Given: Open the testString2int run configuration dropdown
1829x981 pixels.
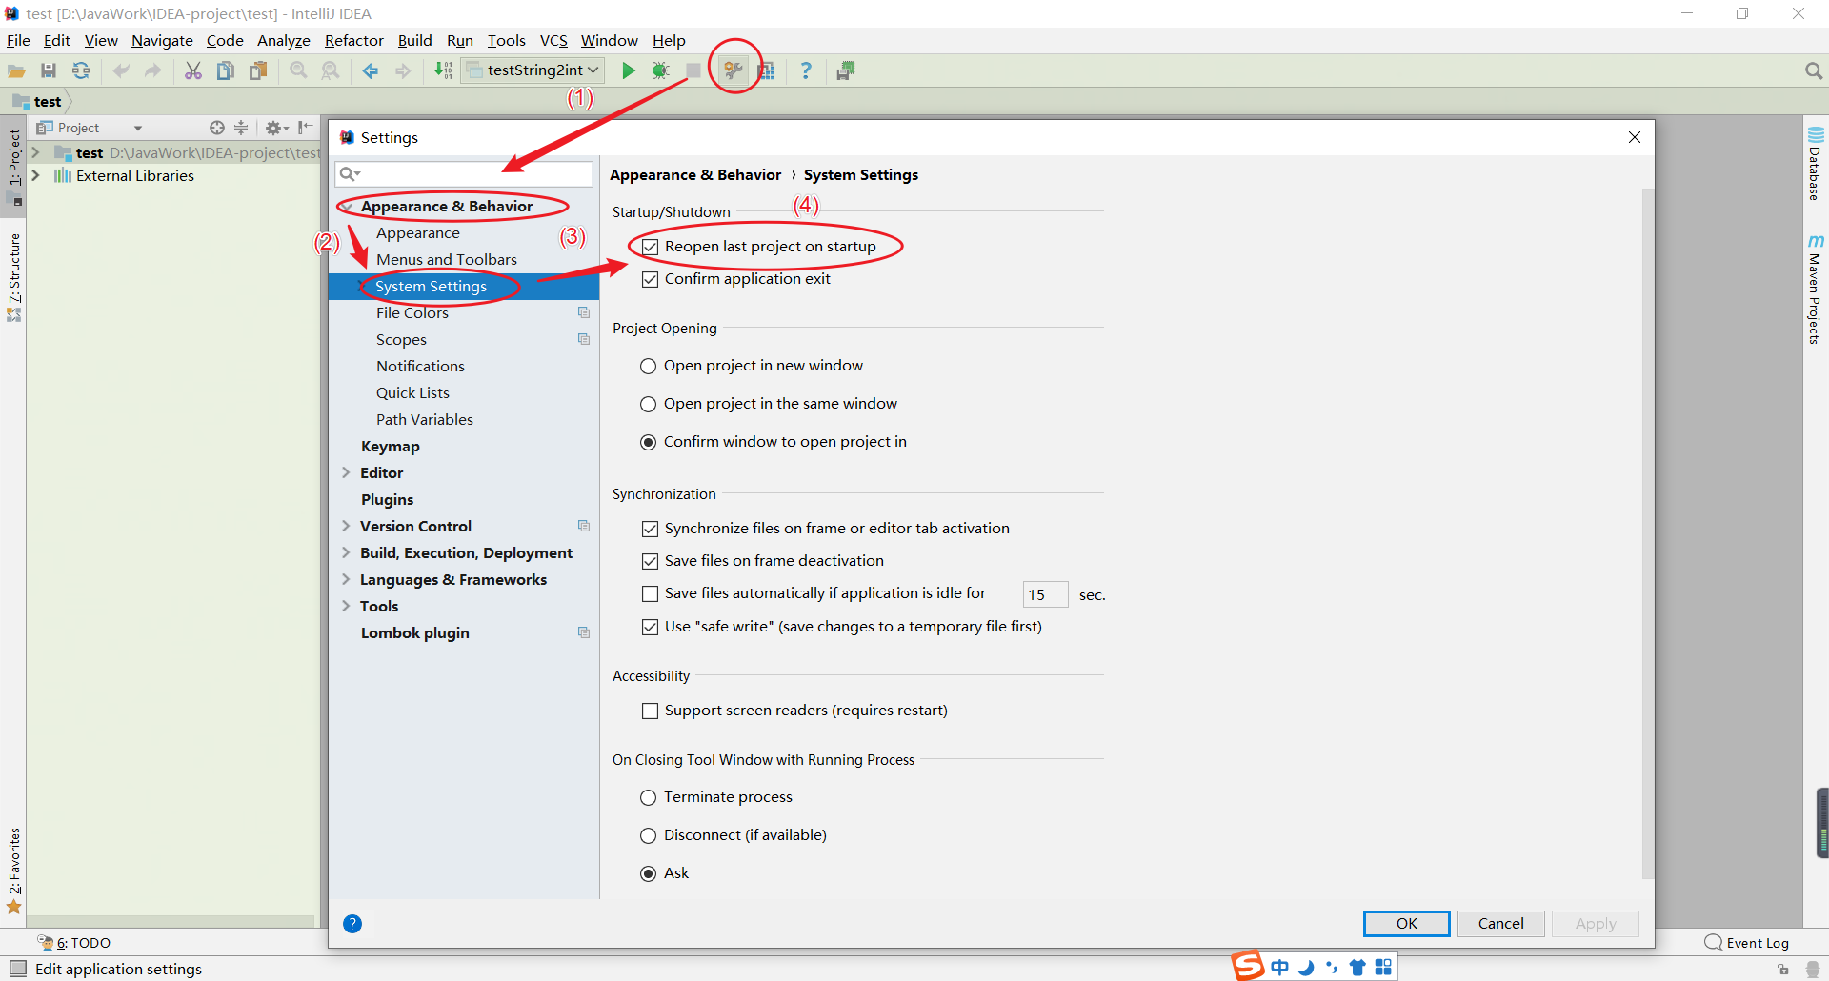Looking at the screenshot, I should click(x=533, y=70).
